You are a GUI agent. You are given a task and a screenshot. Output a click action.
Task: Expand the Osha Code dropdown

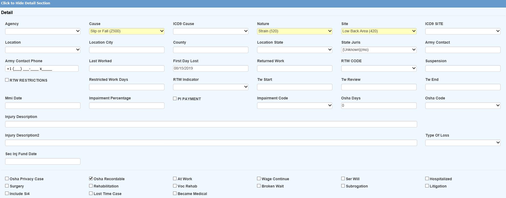(x=462, y=106)
